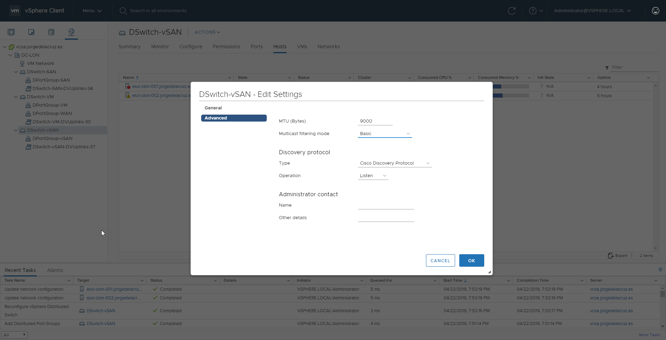This screenshot has height=340, width=666.
Task: Open Networking inventory view icon
Action: [71, 32]
